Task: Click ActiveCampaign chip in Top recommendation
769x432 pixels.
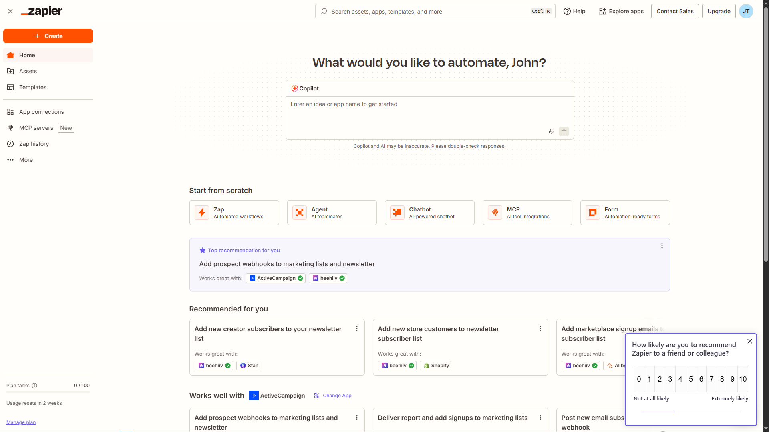Action: pos(276,278)
